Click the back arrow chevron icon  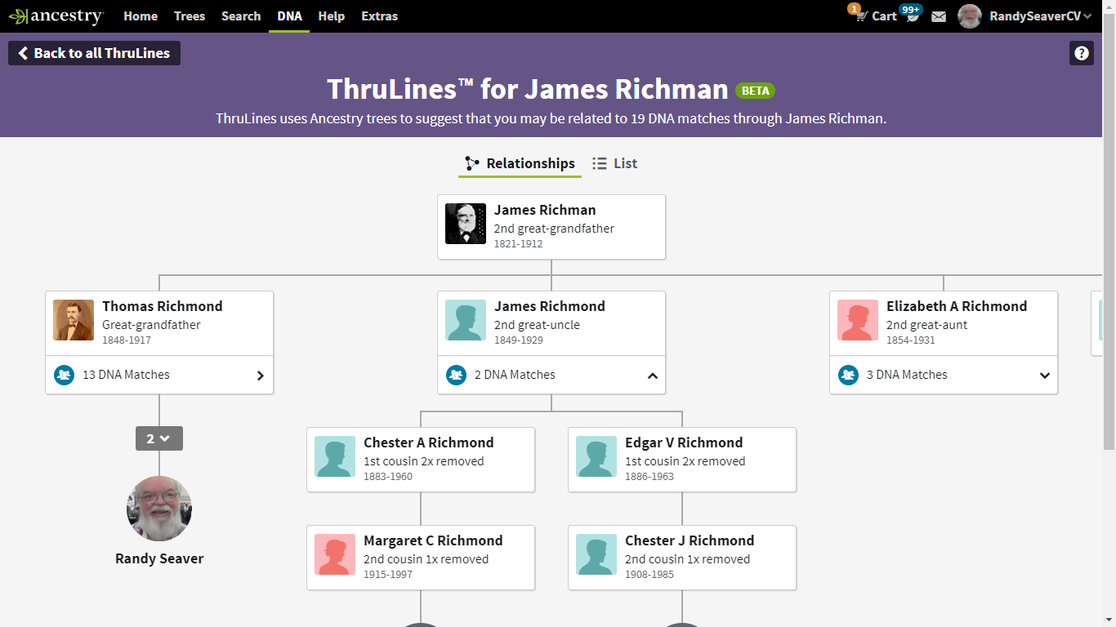(x=23, y=53)
